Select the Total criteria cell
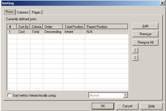Viewport: 166px width, 111px height. [37, 32]
